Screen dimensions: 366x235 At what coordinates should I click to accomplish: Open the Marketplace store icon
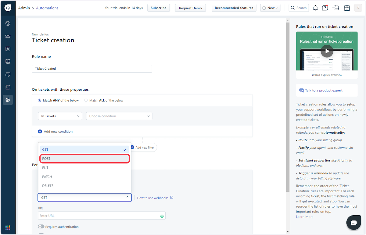[x=347, y=8]
